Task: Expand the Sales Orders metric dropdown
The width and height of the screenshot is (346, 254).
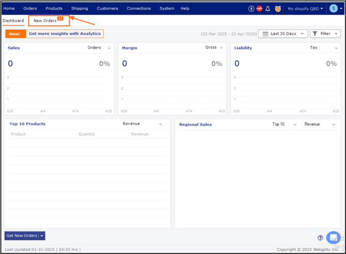Action: click(99, 48)
